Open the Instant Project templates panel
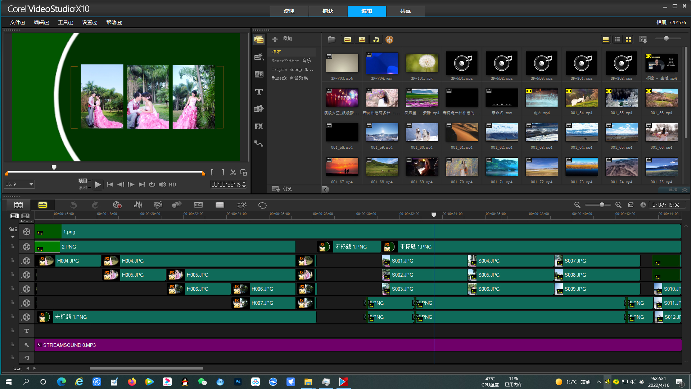 point(259,57)
